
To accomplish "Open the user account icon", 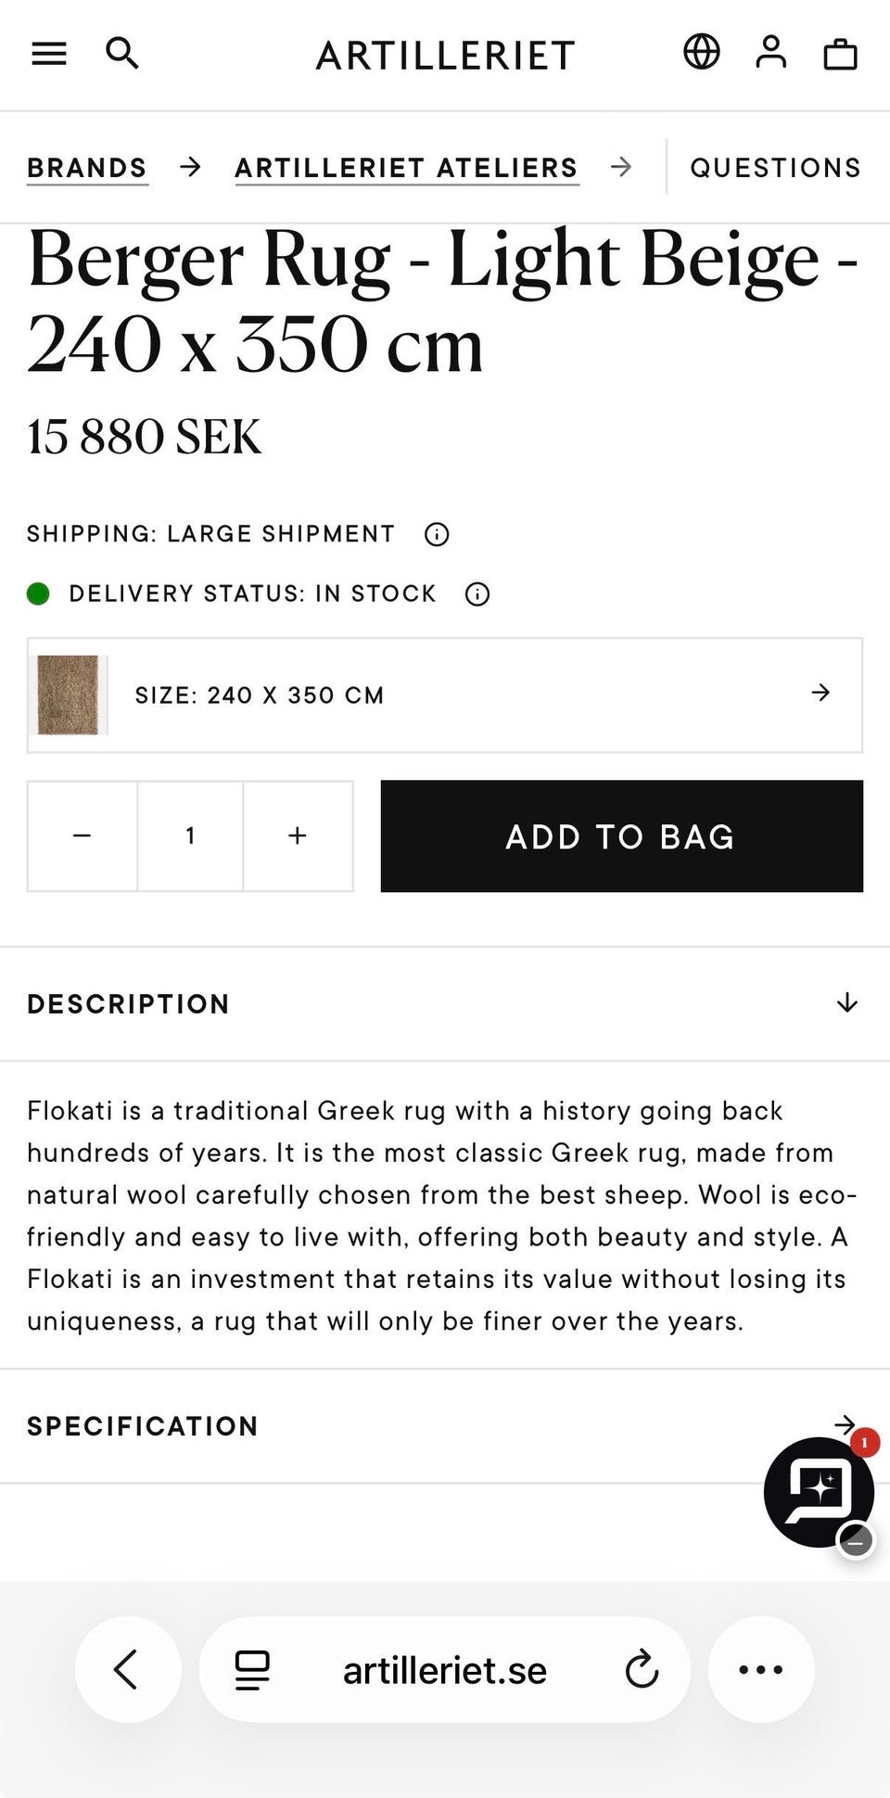I will pyautogui.click(x=770, y=52).
